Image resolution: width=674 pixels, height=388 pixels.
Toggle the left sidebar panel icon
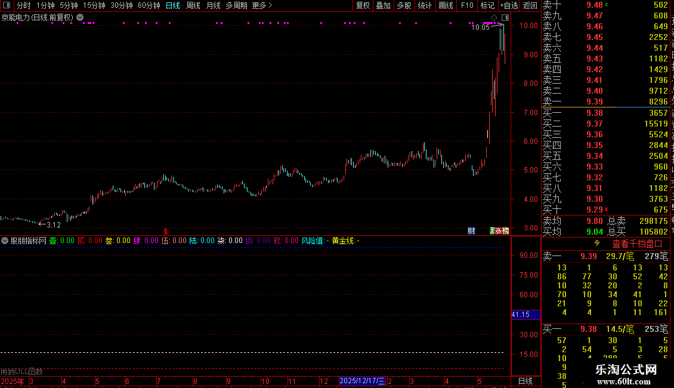click(x=7, y=5)
